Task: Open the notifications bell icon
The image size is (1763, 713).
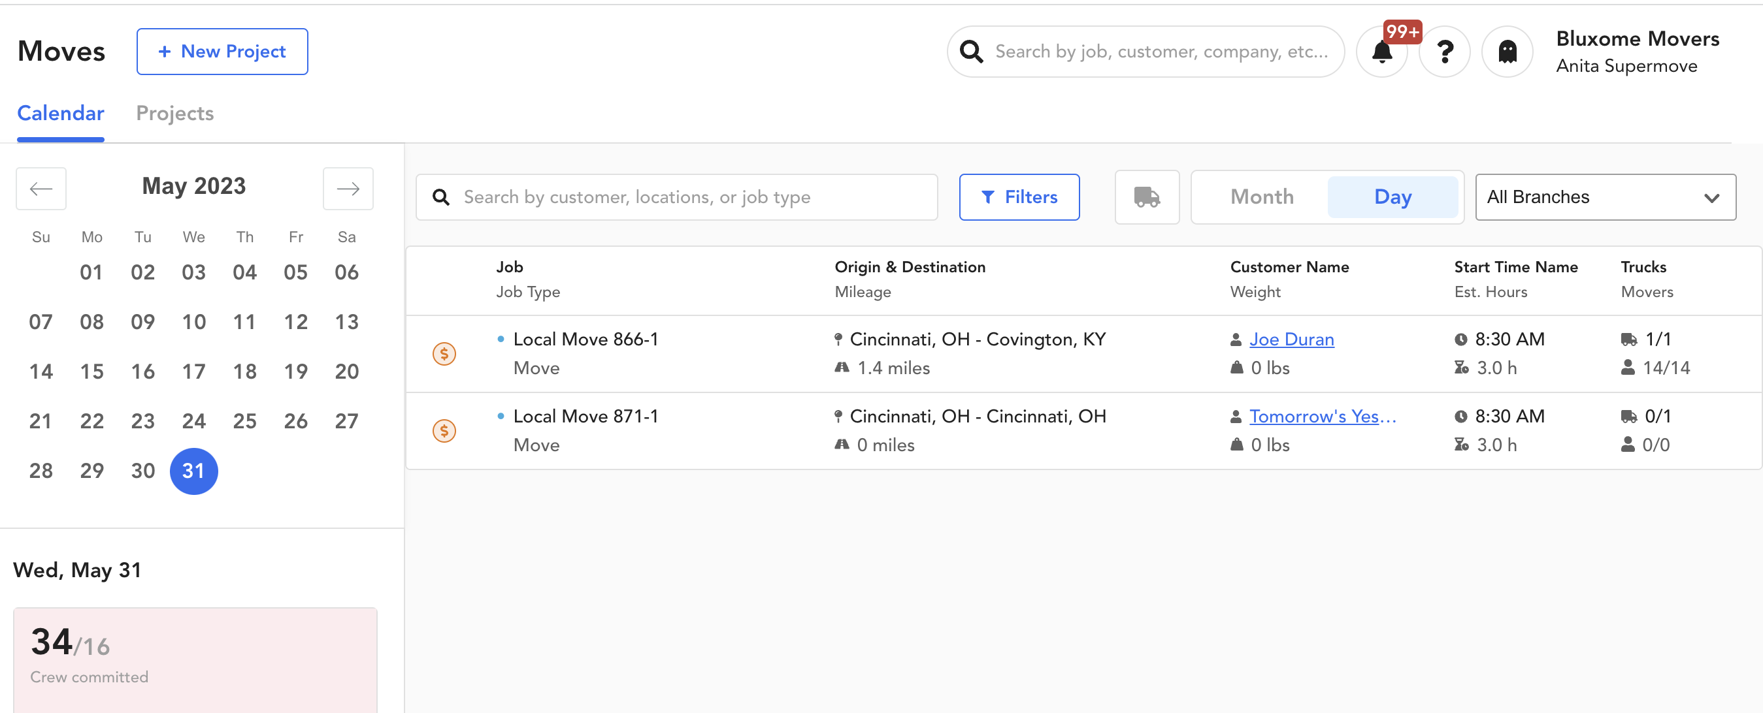Action: point(1381,52)
